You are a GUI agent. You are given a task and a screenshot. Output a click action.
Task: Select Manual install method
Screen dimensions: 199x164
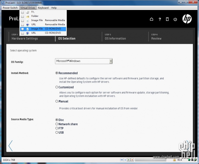tap(57, 101)
